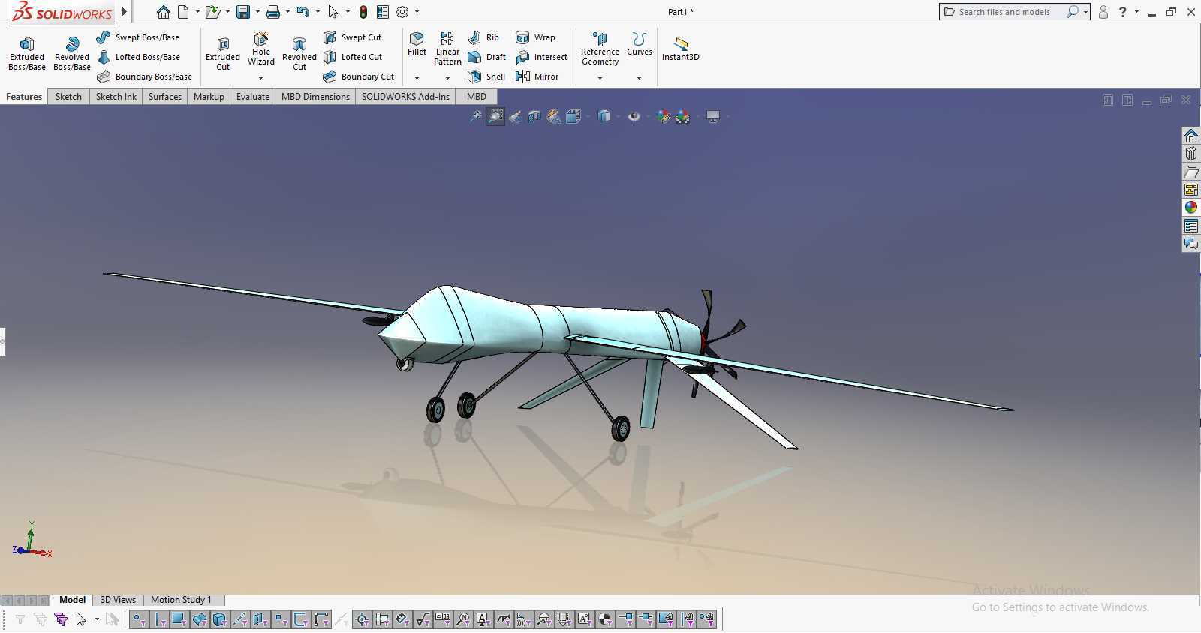Open the Options gear dropdown arrow
The image size is (1201, 633).
[x=417, y=12]
